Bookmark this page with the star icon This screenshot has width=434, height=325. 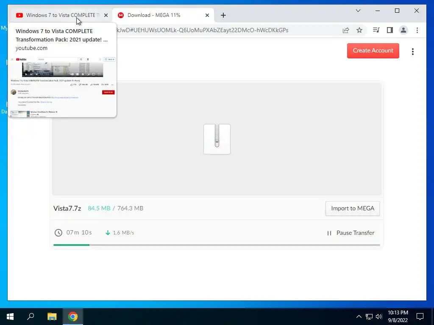tap(359, 30)
